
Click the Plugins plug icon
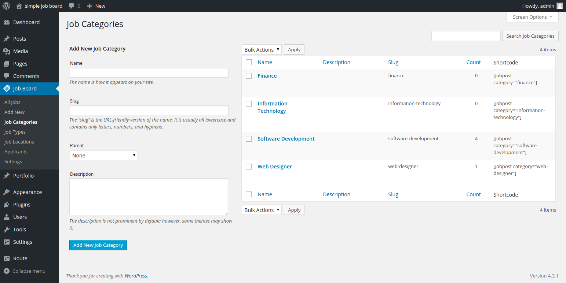[7, 205]
